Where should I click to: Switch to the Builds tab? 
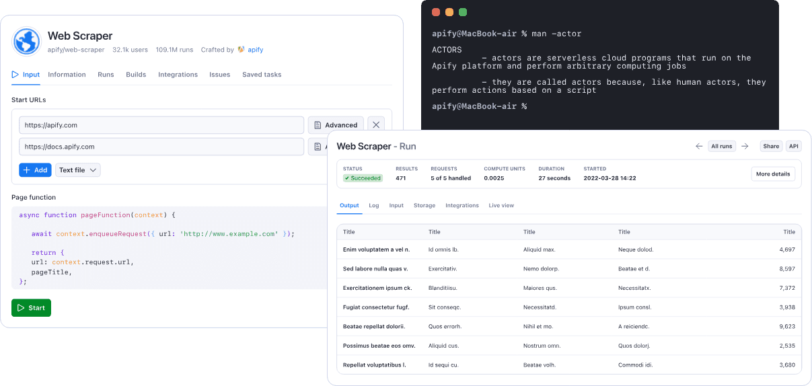[x=136, y=75]
